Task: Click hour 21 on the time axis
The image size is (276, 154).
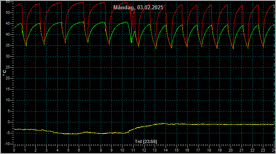Action: [x=241, y=150]
